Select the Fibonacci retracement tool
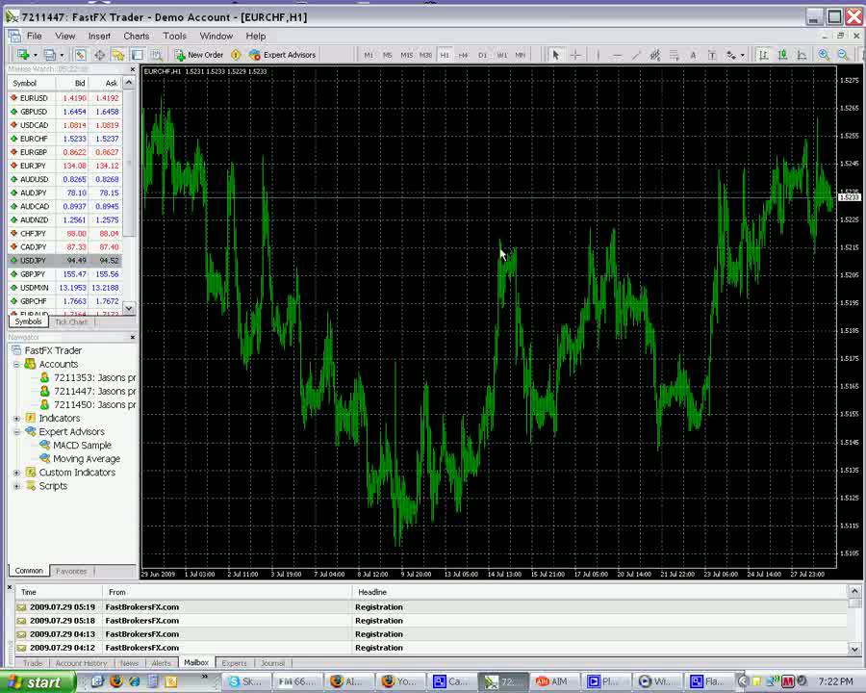Screen dimensions: 866x693 (674, 55)
